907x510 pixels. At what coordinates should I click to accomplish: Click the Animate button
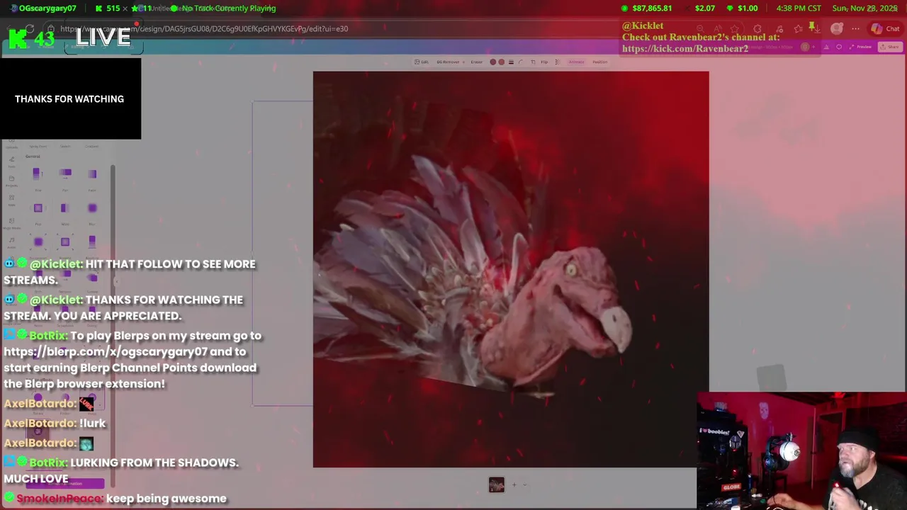576,62
